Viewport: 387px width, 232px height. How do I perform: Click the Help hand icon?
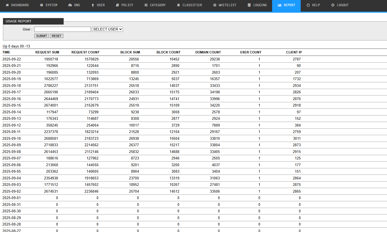(x=308, y=5)
